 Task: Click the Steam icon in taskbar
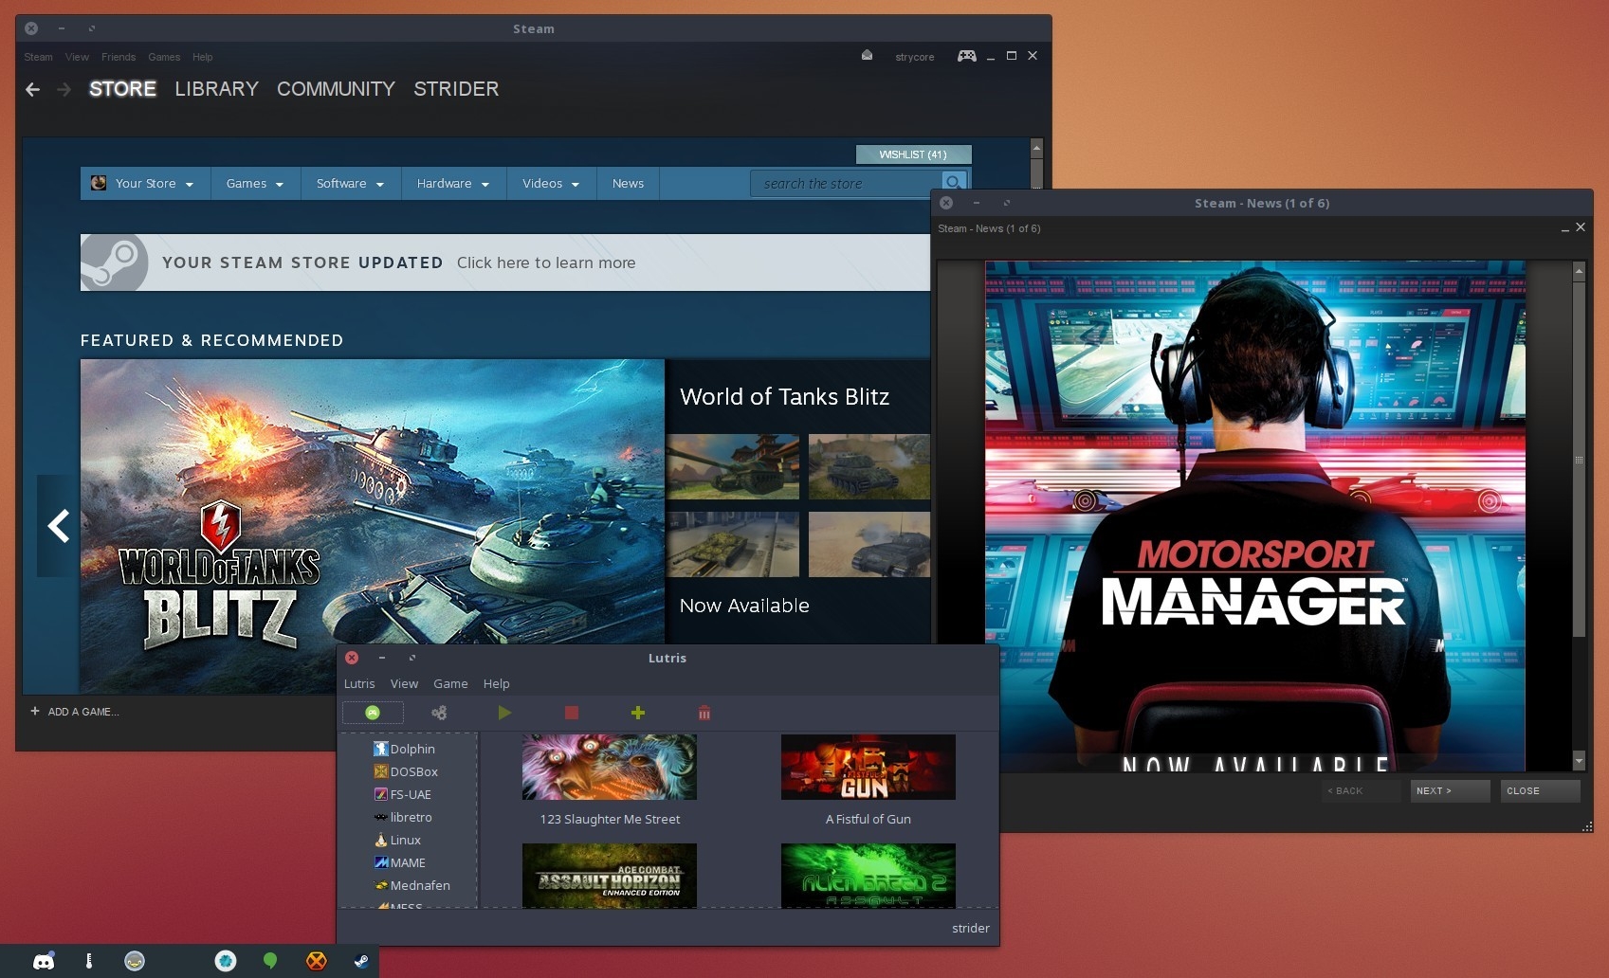[361, 961]
